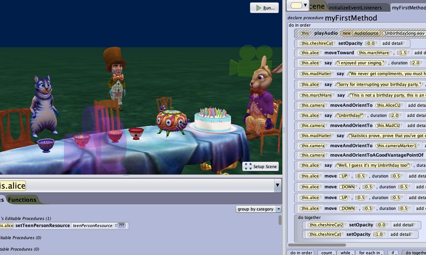426x255 pixels.
Task: Select the setTeenPersonResource procedure tile
Action: tap(43, 225)
